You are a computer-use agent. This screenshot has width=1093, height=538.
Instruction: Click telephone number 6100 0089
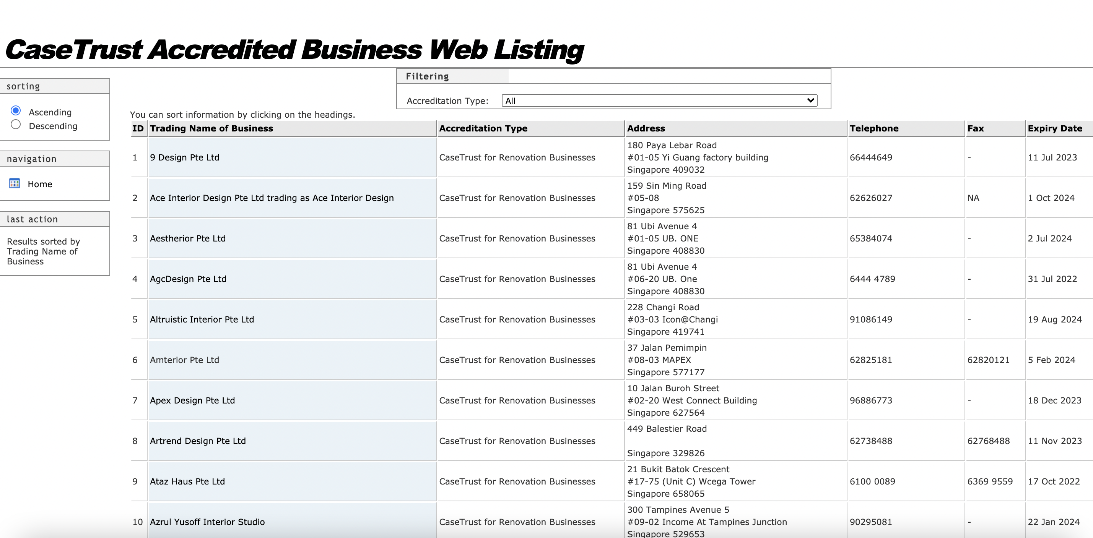point(872,481)
